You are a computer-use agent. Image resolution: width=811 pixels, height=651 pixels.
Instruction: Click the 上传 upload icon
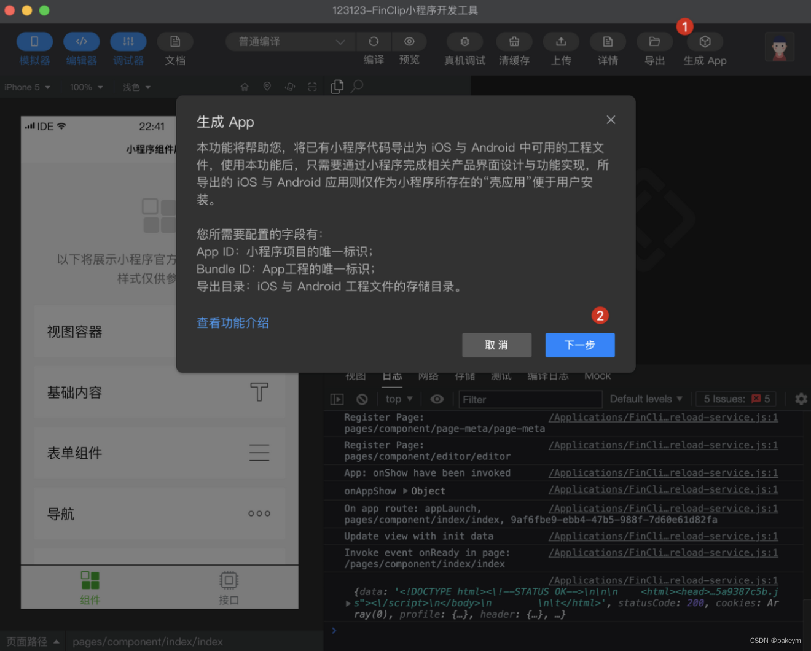point(561,41)
